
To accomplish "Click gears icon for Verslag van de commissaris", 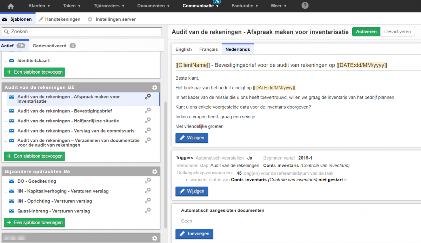I will [148, 130].
